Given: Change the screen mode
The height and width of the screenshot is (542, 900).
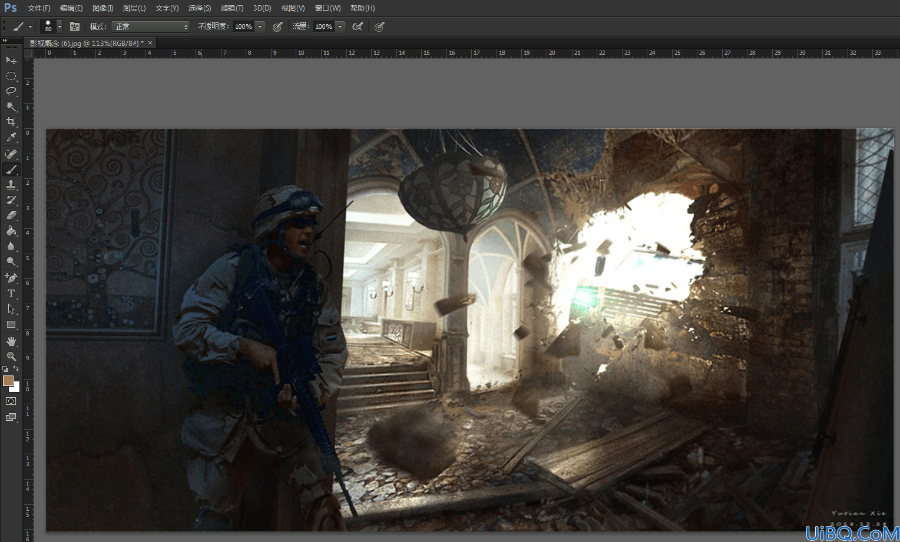Looking at the screenshot, I should [11, 417].
